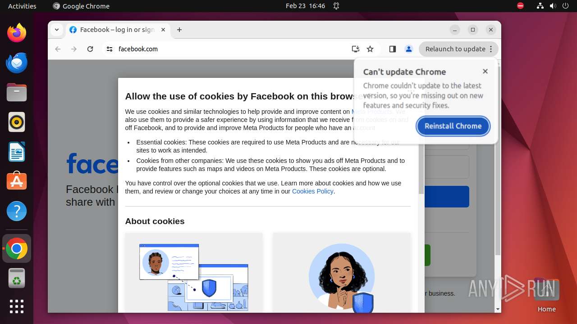Open Firefox from the dock
Screen dimensions: 577x324
point(17,33)
